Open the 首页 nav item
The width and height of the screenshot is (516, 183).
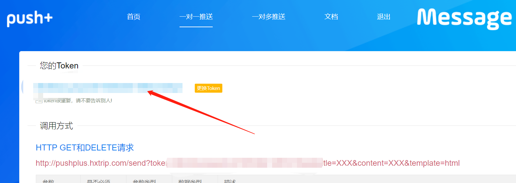[x=134, y=17]
